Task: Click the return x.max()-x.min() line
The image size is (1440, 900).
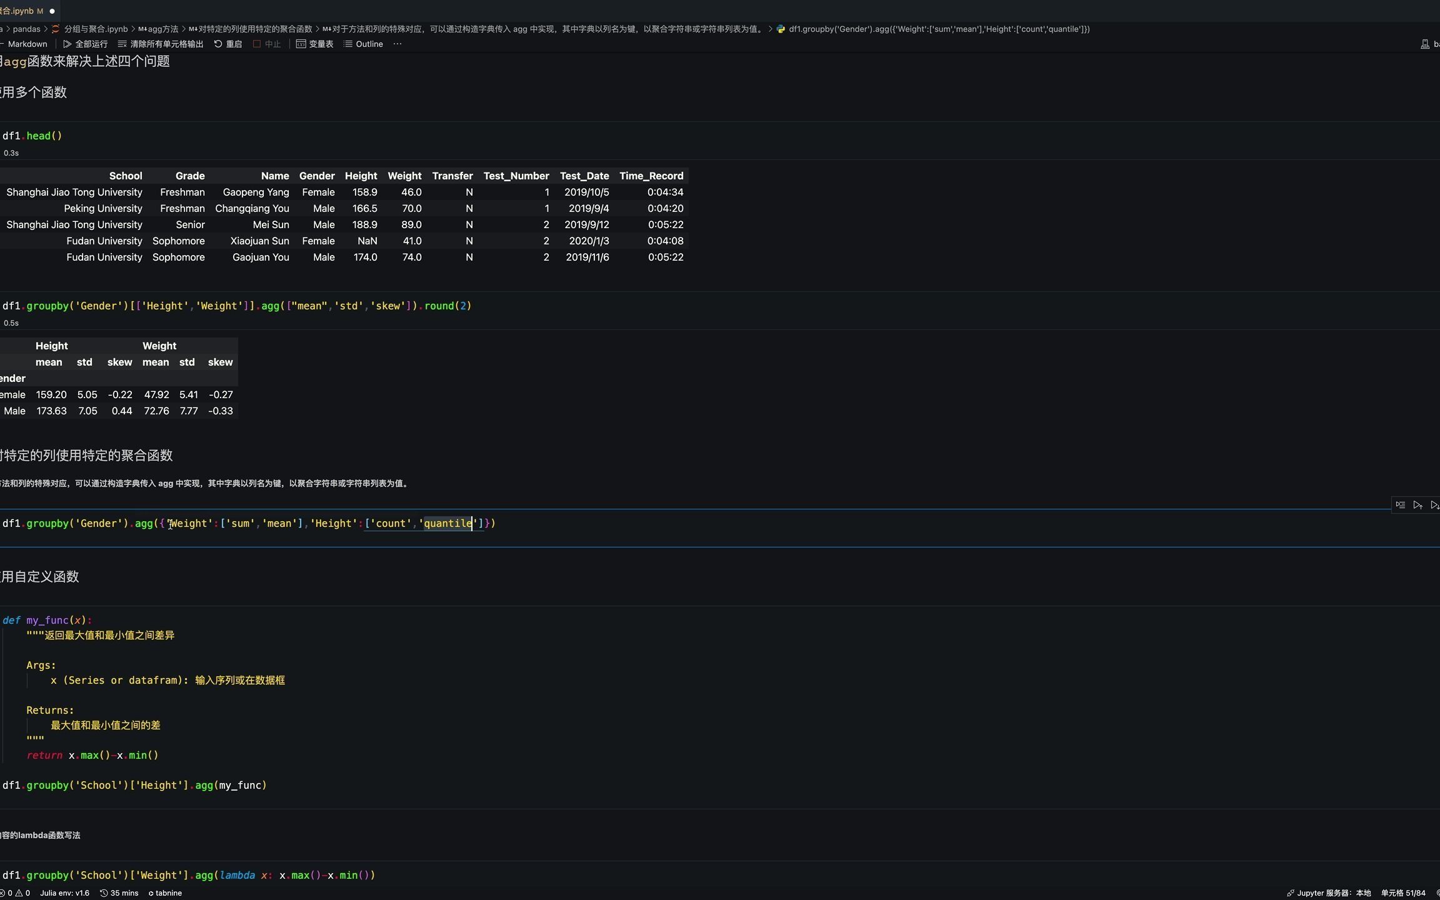Action: pos(92,755)
